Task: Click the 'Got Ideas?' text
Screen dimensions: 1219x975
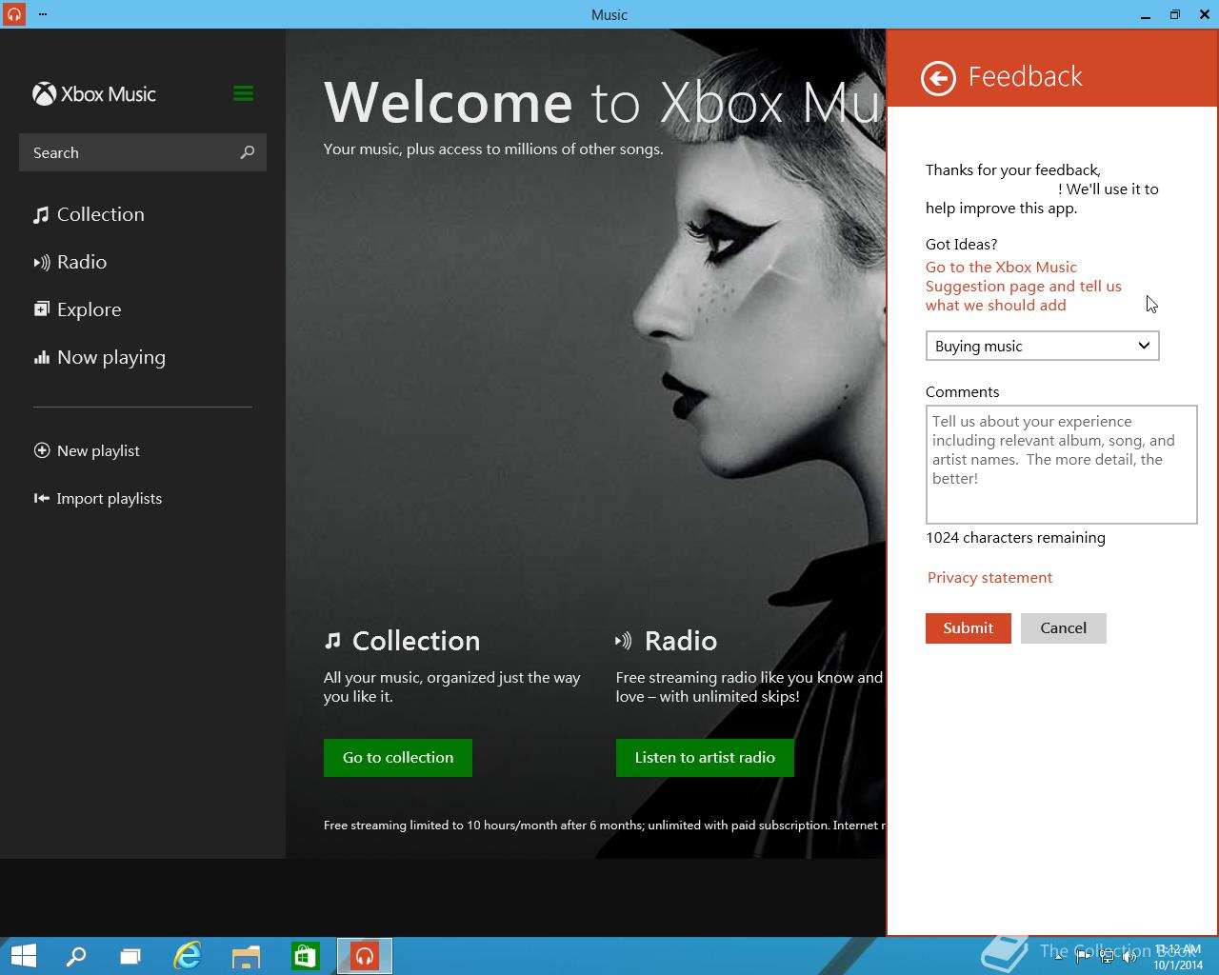Action: (961, 244)
